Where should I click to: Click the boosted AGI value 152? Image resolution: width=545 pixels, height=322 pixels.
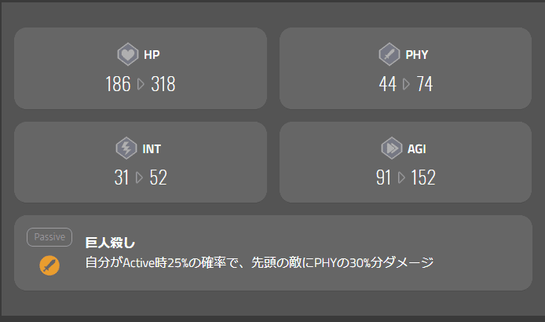coord(423,177)
